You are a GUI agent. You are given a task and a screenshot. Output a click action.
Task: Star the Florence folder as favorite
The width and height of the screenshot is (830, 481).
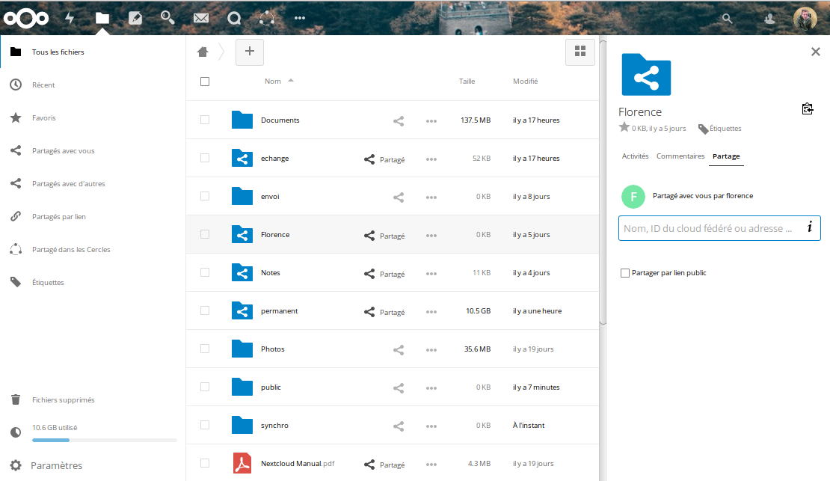(624, 128)
